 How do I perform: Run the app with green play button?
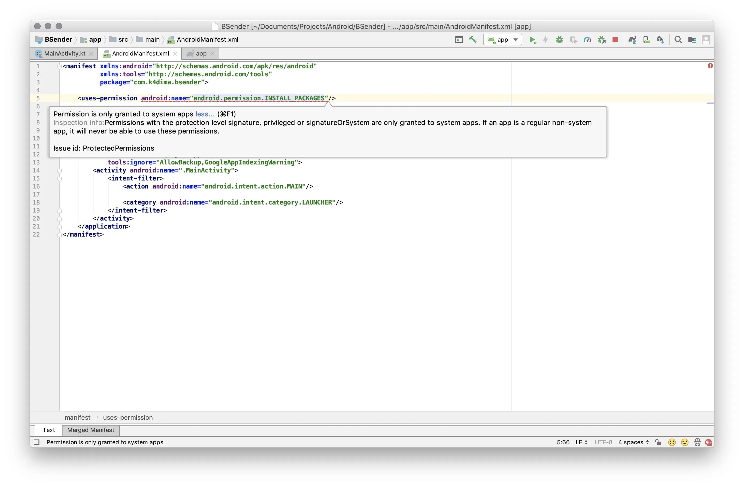click(x=532, y=40)
